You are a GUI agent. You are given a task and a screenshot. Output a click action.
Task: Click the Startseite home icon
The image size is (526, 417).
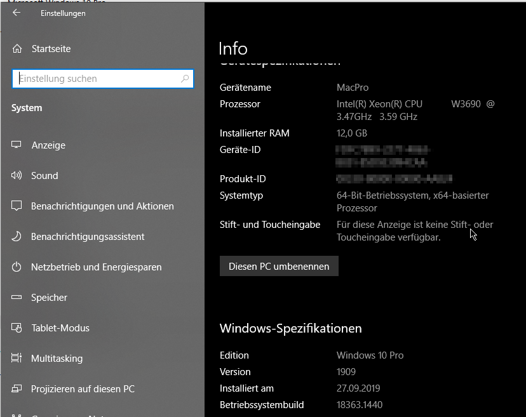click(17, 49)
